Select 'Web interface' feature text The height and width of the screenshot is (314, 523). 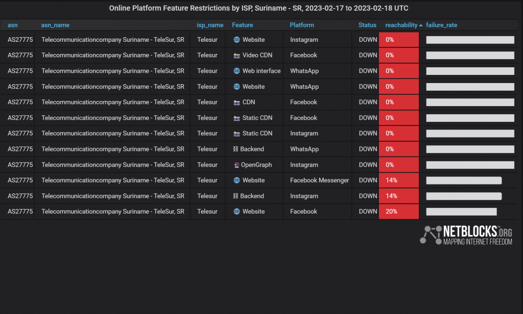pos(261,71)
